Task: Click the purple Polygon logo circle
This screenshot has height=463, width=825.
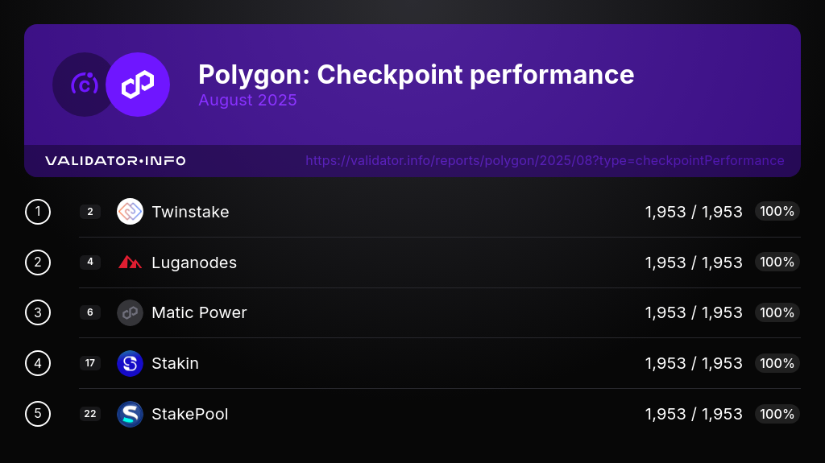Action: pyautogui.click(x=138, y=85)
